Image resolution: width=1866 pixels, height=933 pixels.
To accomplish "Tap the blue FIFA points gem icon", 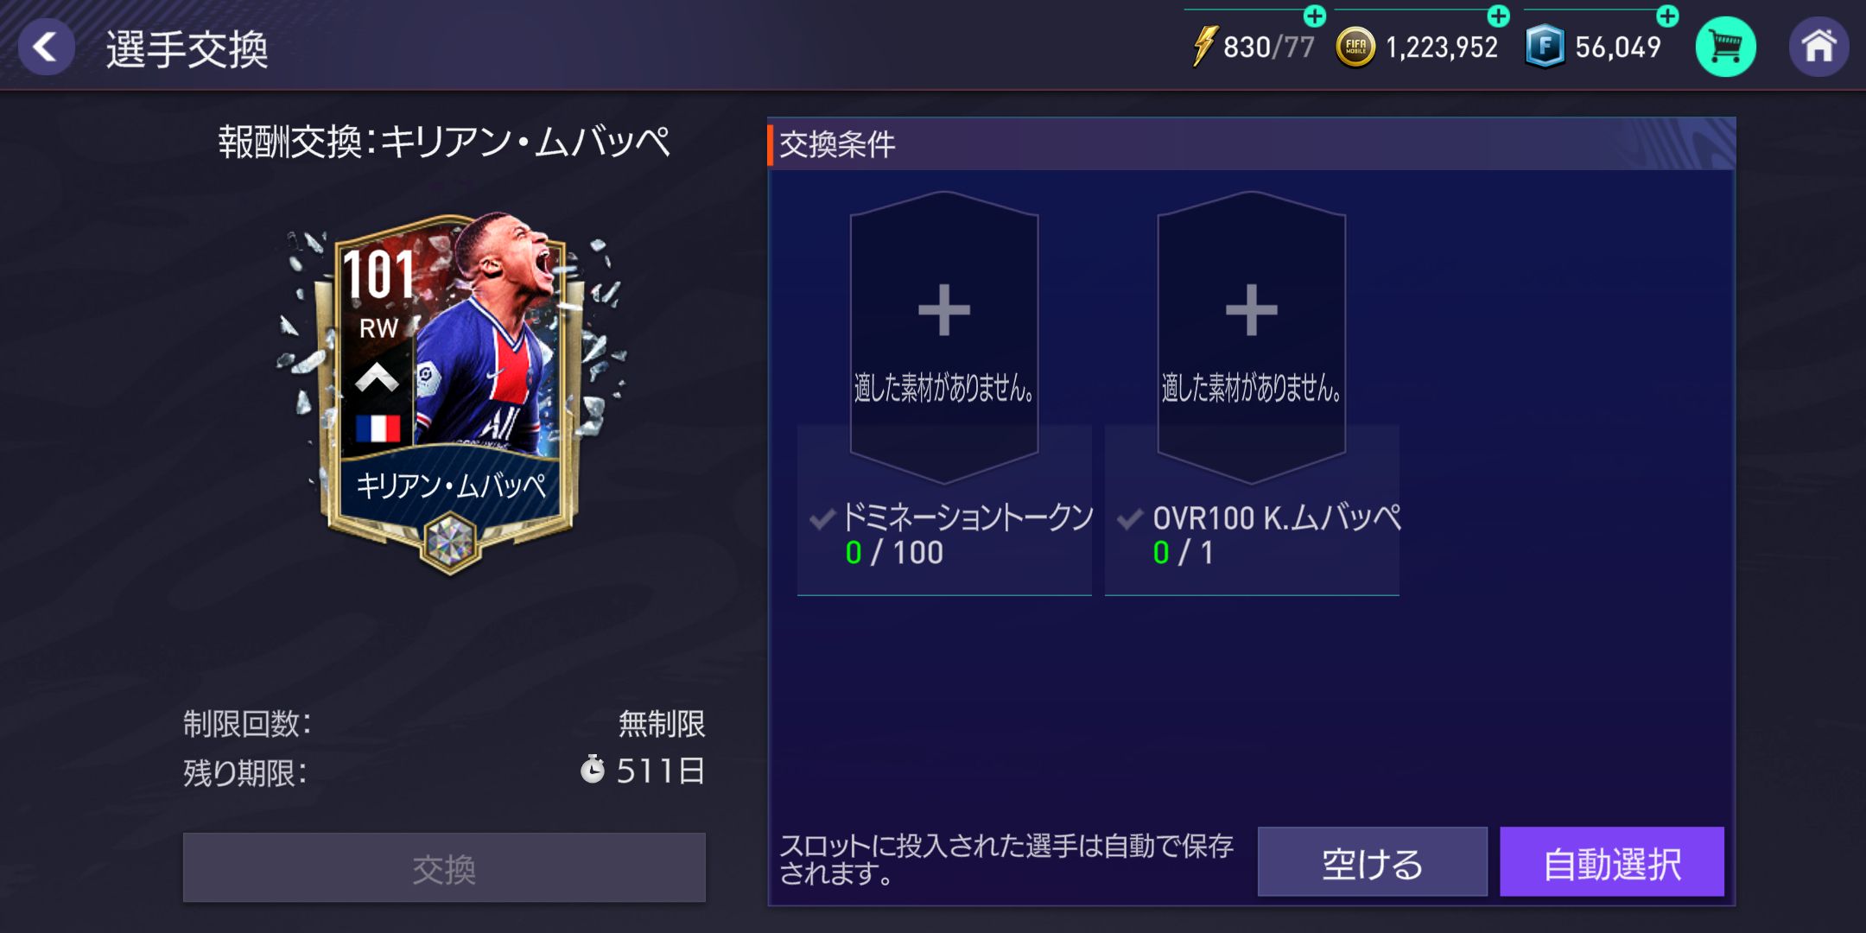I will (x=1545, y=47).
